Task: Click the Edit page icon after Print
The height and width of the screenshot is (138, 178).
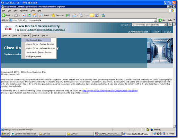Action: (86, 15)
